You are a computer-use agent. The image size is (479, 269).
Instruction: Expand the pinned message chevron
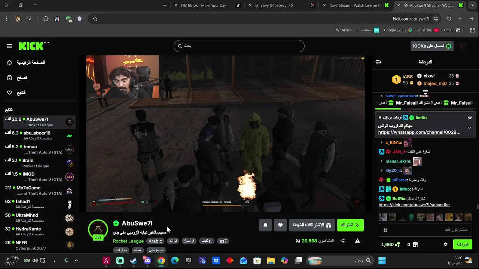tap(470, 128)
